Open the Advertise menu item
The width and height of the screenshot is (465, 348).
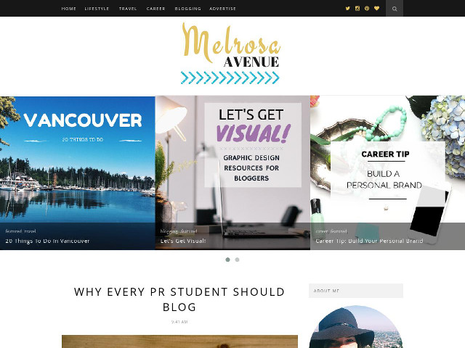(x=223, y=9)
